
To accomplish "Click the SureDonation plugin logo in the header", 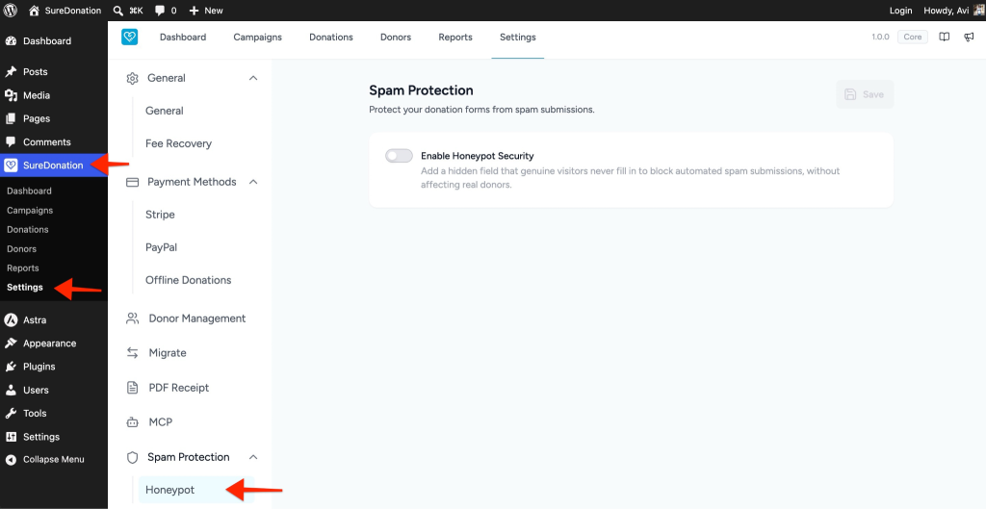I will (130, 38).
